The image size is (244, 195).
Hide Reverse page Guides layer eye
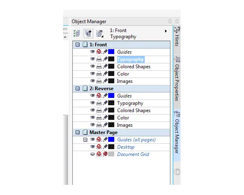pos(93,95)
